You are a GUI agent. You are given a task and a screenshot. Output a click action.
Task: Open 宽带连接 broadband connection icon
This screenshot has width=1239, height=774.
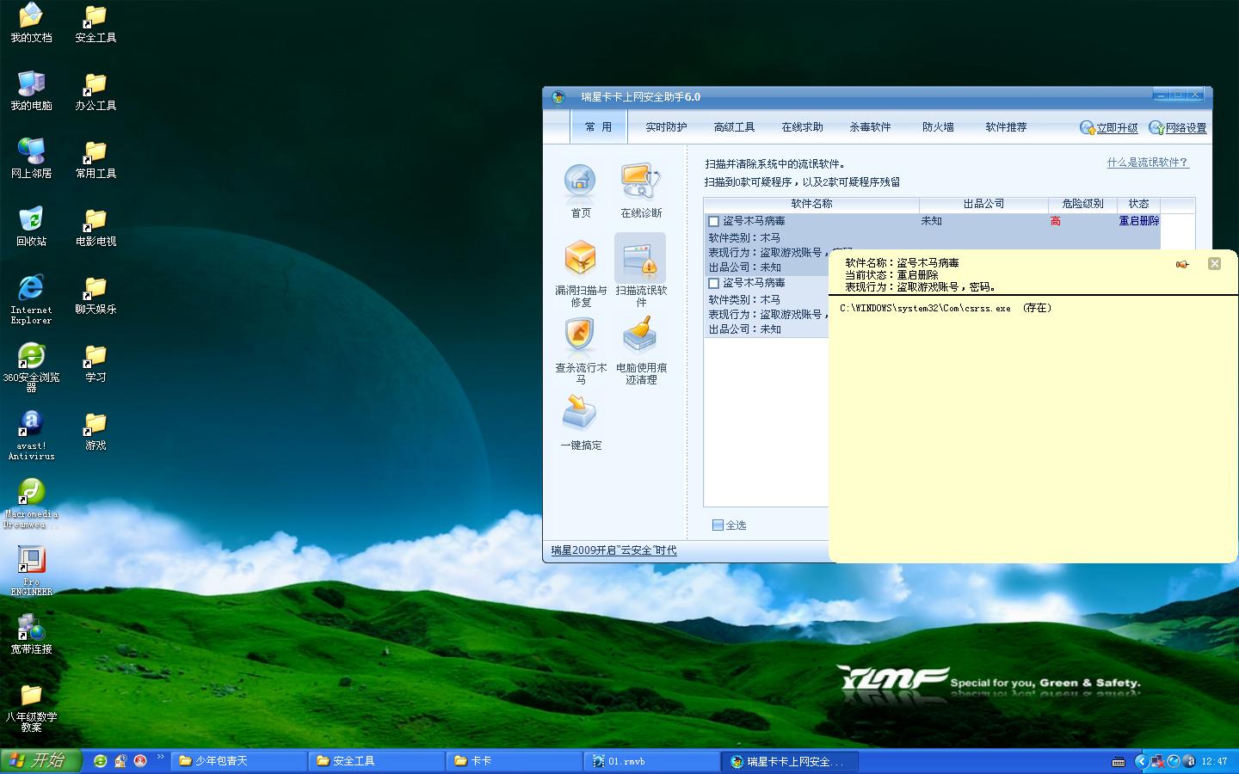pyautogui.click(x=31, y=635)
